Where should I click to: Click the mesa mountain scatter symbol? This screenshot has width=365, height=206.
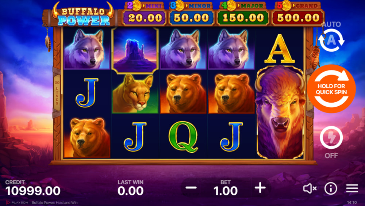[135, 50]
